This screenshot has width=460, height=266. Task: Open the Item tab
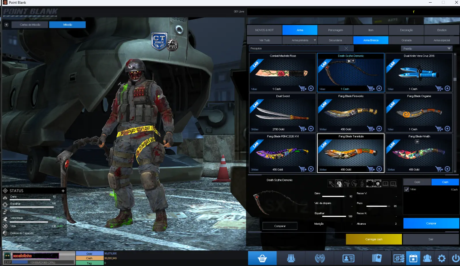(x=371, y=30)
